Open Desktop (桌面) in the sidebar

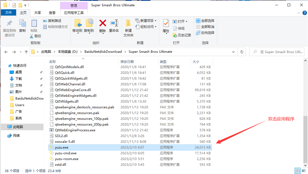click(x=19, y=72)
